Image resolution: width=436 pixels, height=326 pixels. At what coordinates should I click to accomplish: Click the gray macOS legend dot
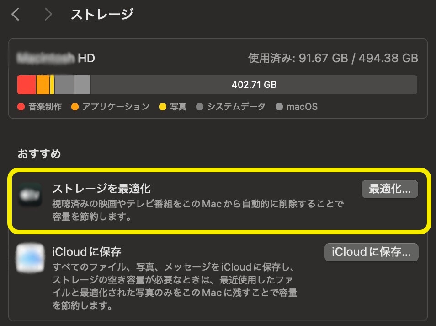[279, 107]
